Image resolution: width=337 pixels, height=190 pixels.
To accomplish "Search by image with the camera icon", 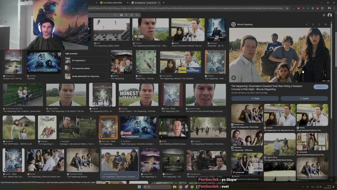I will (x=132, y=15).
